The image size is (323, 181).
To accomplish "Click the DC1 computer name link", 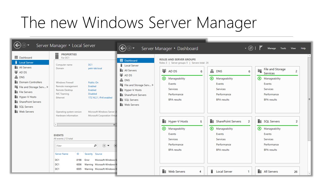I will (x=90, y=65).
